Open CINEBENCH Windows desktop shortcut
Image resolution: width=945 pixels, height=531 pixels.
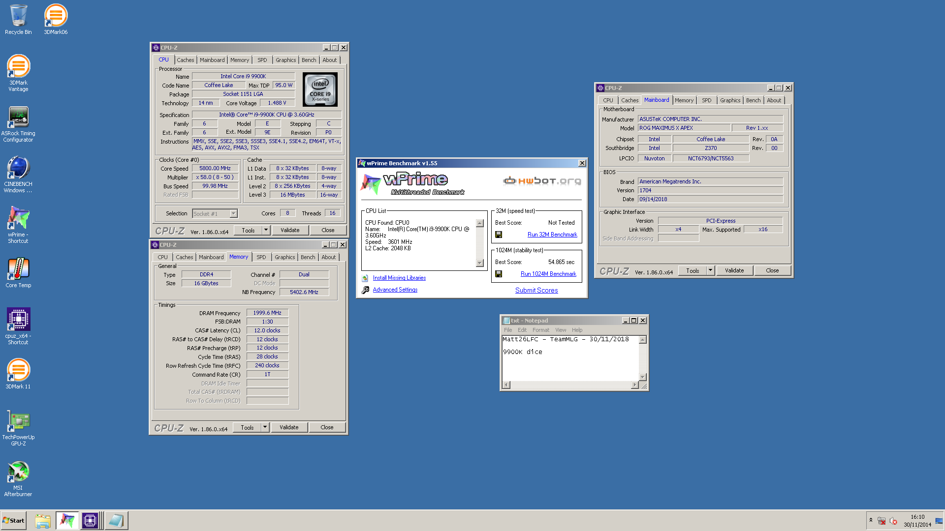18,175
